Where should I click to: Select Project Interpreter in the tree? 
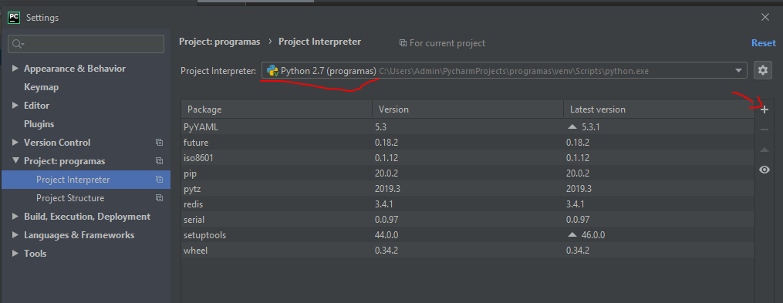[x=86, y=179]
